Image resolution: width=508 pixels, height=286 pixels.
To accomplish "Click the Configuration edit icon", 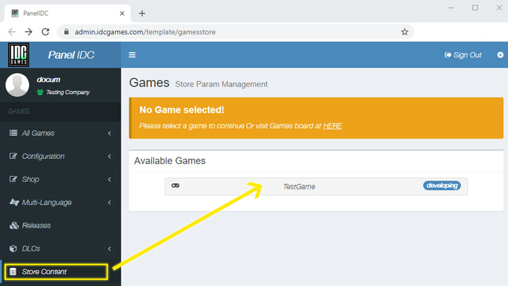I will 14,156.
